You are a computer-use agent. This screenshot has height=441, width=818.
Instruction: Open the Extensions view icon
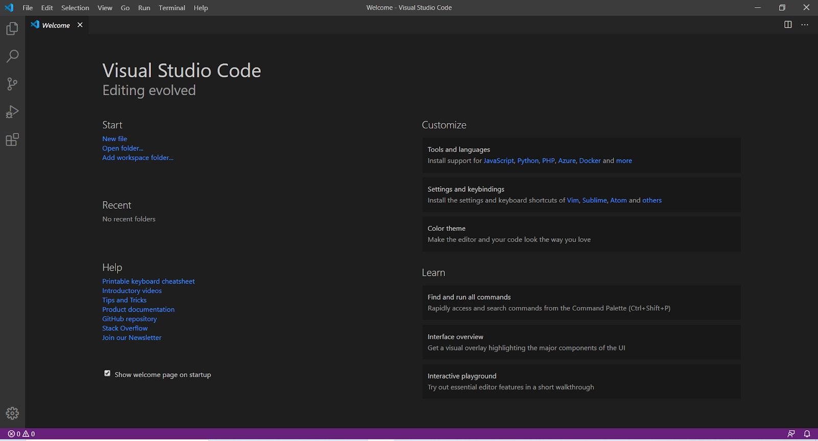(x=12, y=140)
